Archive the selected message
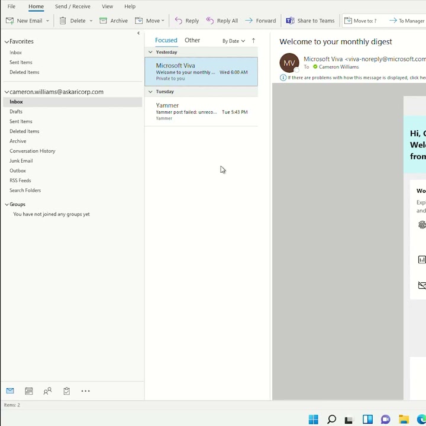 [114, 21]
